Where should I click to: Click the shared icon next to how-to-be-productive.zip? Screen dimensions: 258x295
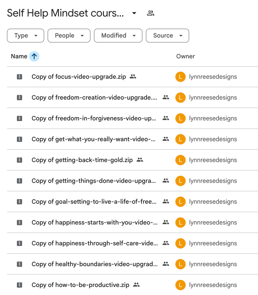(136, 285)
